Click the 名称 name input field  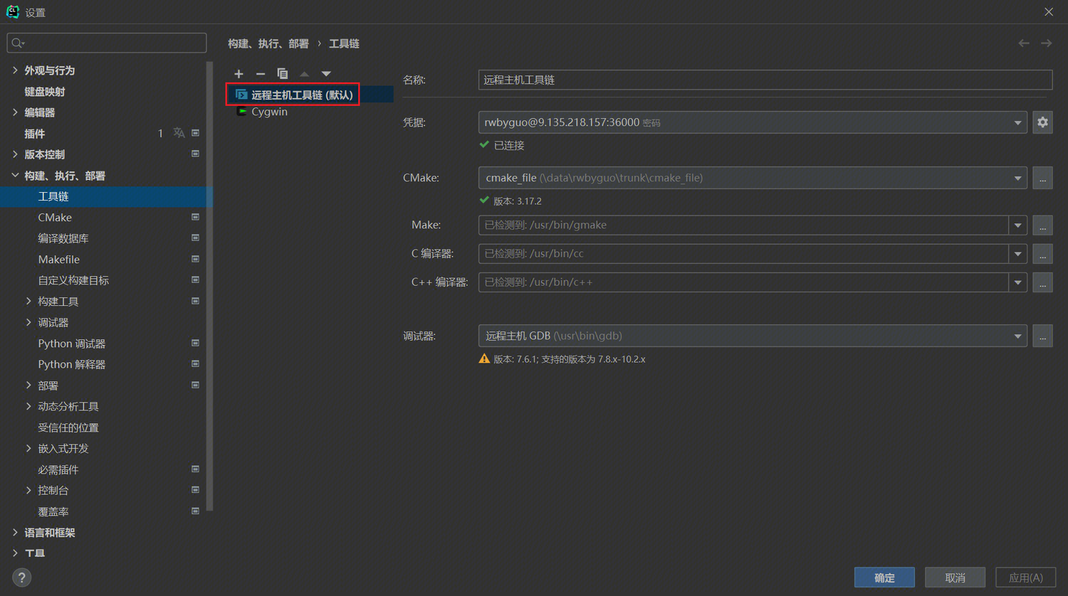[765, 80]
